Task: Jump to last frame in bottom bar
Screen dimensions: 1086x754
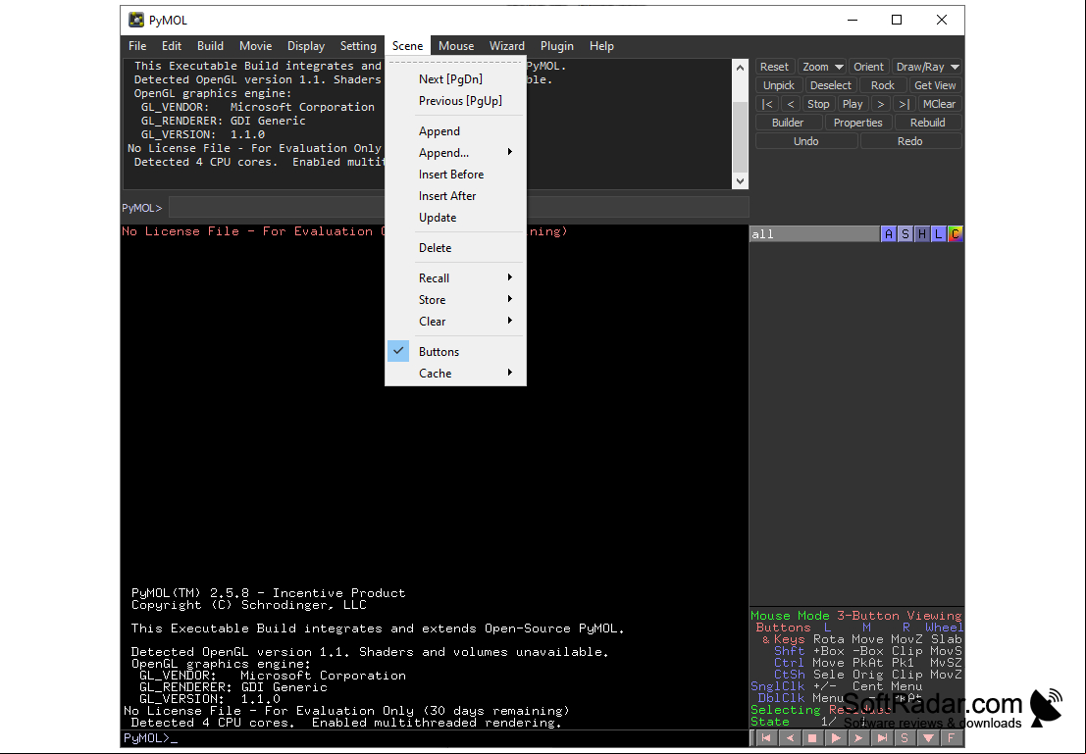Action: [882, 738]
